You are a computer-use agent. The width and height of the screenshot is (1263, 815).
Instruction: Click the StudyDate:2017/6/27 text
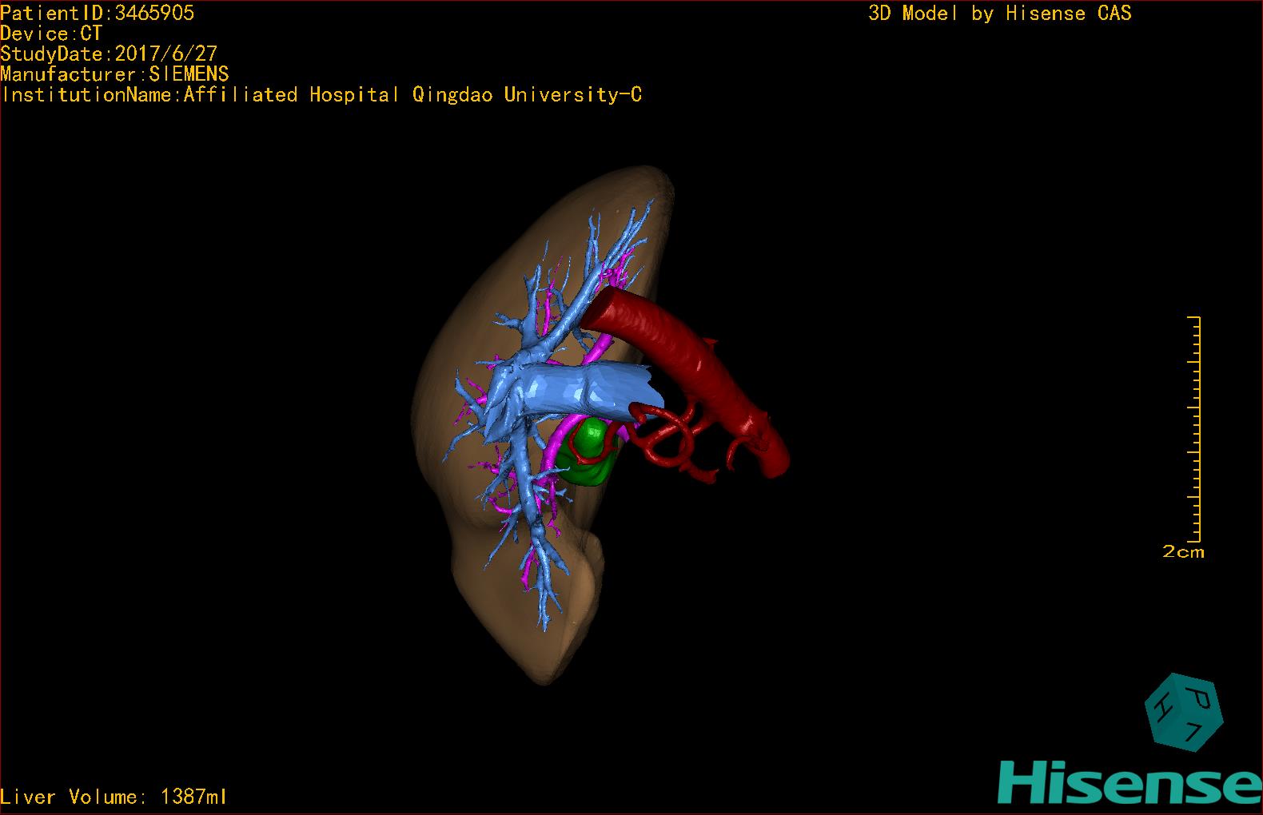[109, 54]
